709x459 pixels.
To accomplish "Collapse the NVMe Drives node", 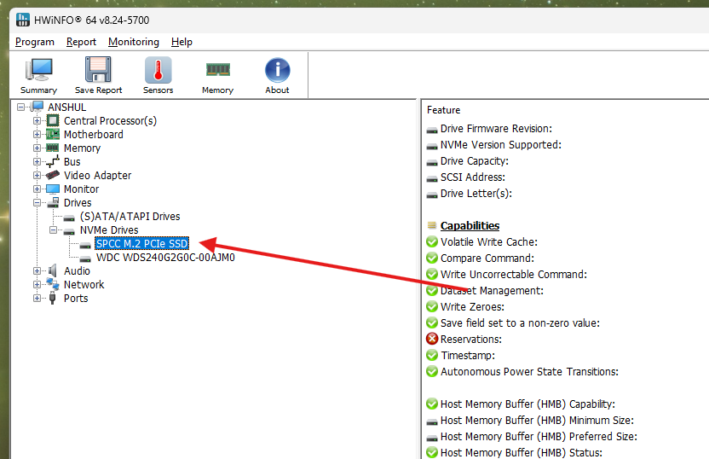I will tap(54, 230).
